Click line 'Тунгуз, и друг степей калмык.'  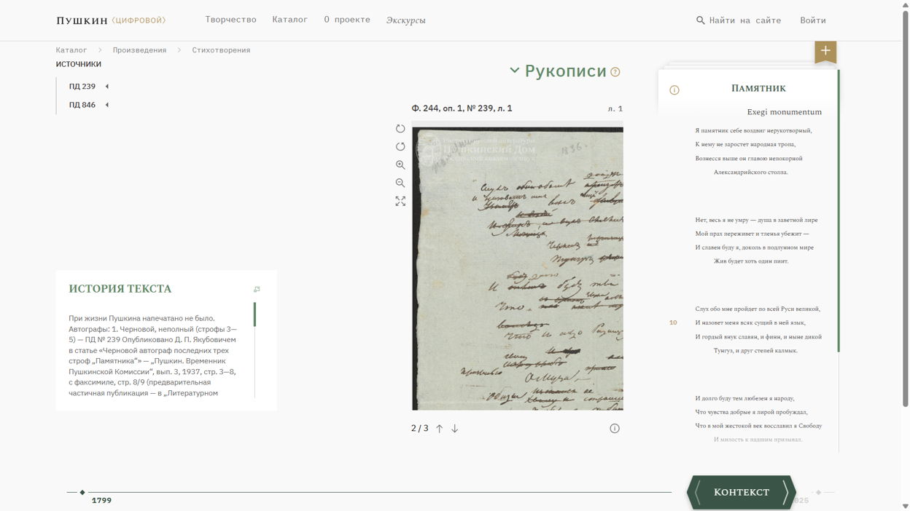(x=755, y=351)
